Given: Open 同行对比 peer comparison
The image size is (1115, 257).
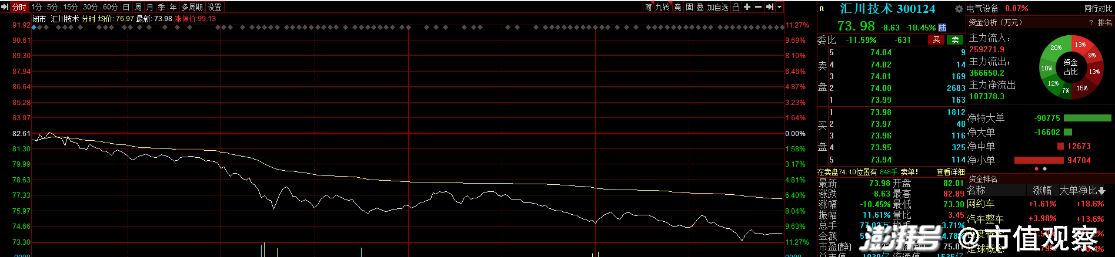Looking at the screenshot, I should 1098,8.
